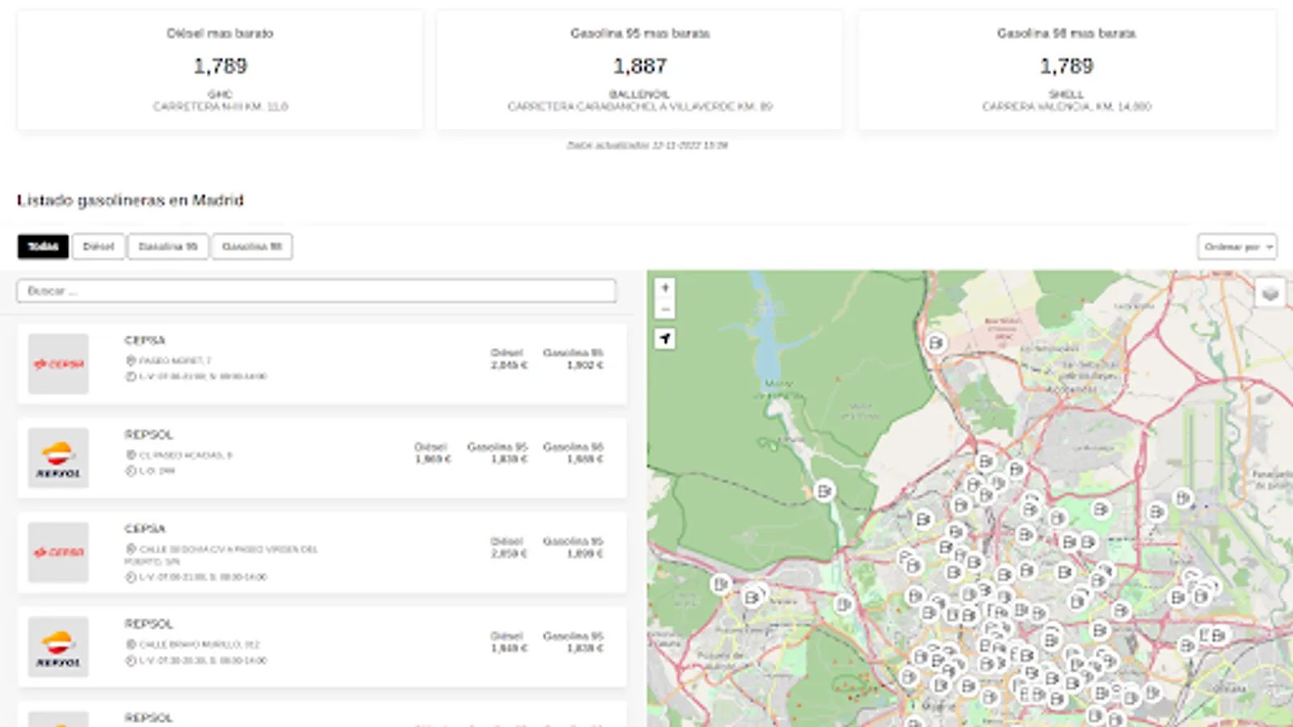Screen dimensions: 1293x727
Task: Open the map layers control
Action: pyautogui.click(x=1270, y=293)
